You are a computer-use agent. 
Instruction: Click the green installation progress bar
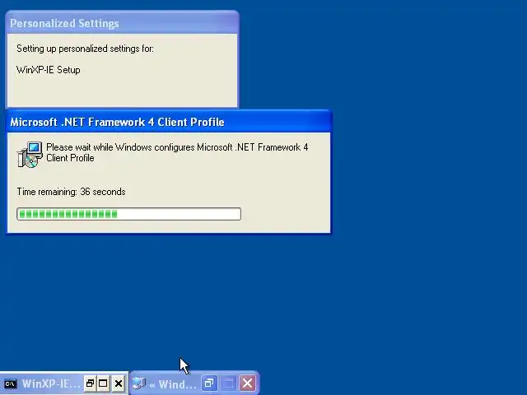128,214
